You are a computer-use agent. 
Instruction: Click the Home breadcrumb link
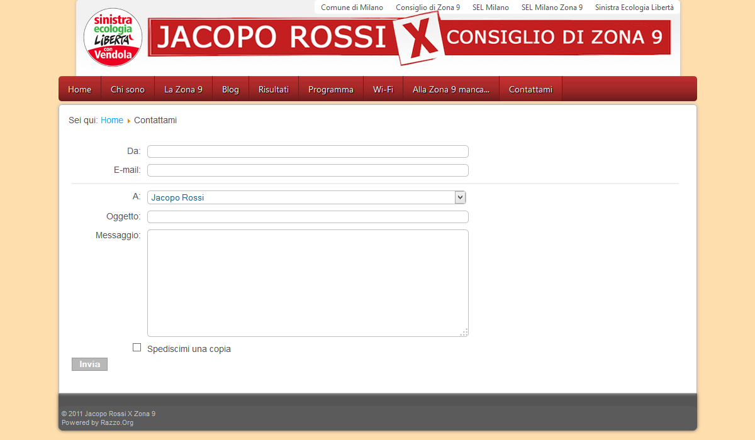(112, 120)
